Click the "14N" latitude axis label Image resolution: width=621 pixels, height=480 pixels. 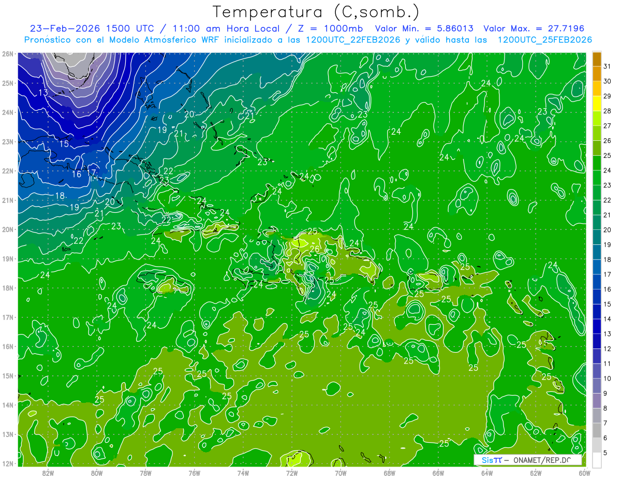7,405
